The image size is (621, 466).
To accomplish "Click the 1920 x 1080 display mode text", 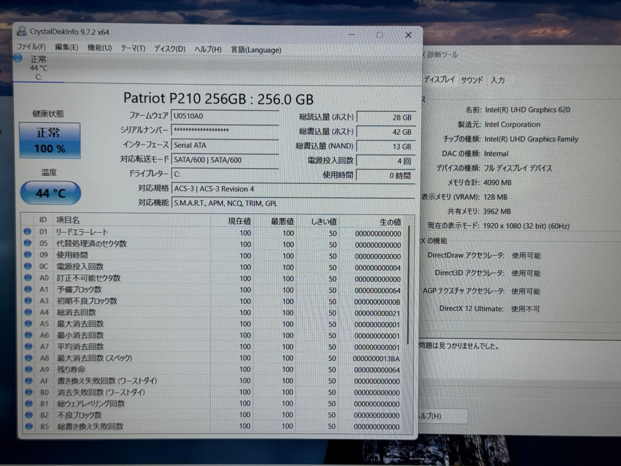I will click(526, 226).
